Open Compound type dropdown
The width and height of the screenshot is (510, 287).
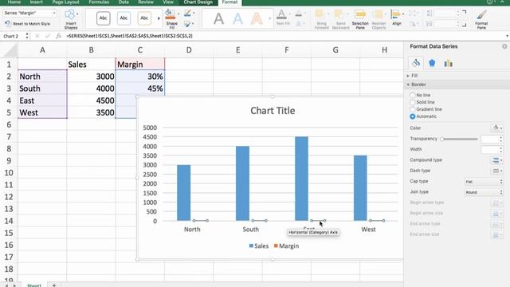tap(496, 160)
